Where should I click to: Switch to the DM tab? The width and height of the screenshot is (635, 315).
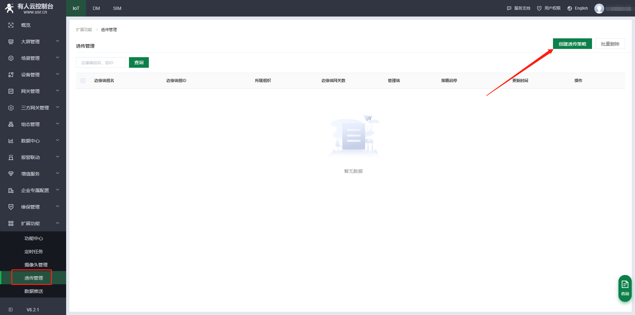tap(96, 8)
